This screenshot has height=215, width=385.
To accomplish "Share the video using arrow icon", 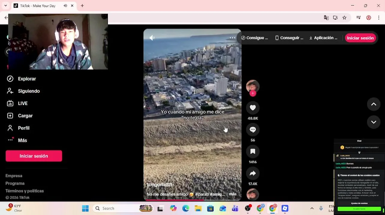I will [x=253, y=173].
